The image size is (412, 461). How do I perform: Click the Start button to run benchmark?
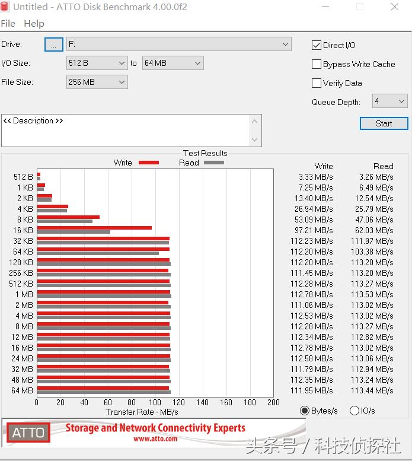(384, 123)
